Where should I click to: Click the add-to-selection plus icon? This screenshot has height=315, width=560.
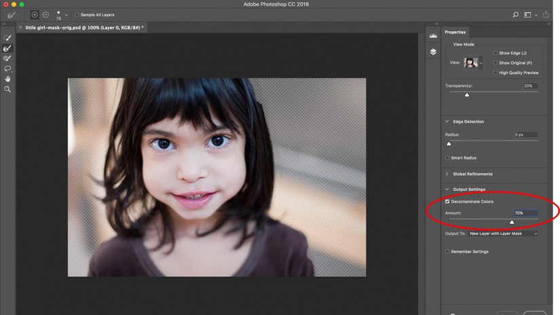[35, 14]
